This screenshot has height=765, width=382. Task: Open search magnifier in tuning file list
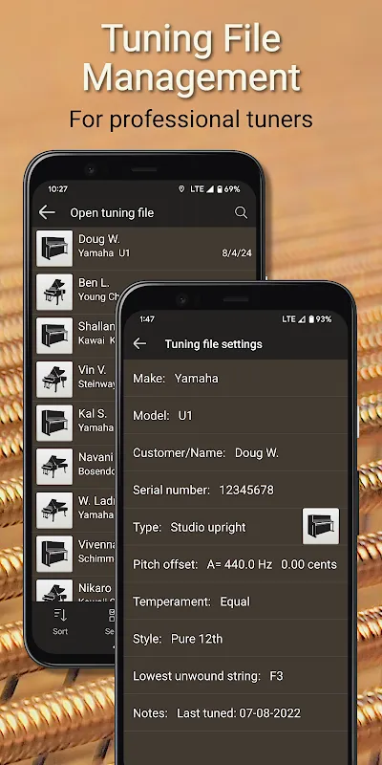coord(241,212)
